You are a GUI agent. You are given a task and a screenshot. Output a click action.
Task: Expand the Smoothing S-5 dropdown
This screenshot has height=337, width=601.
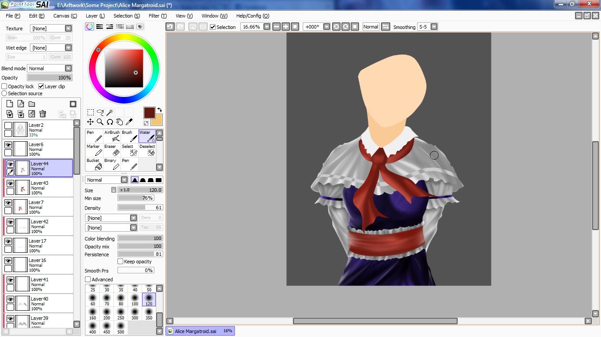pos(434,27)
